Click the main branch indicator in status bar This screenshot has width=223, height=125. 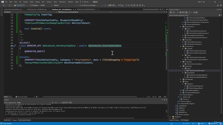(201, 124)
